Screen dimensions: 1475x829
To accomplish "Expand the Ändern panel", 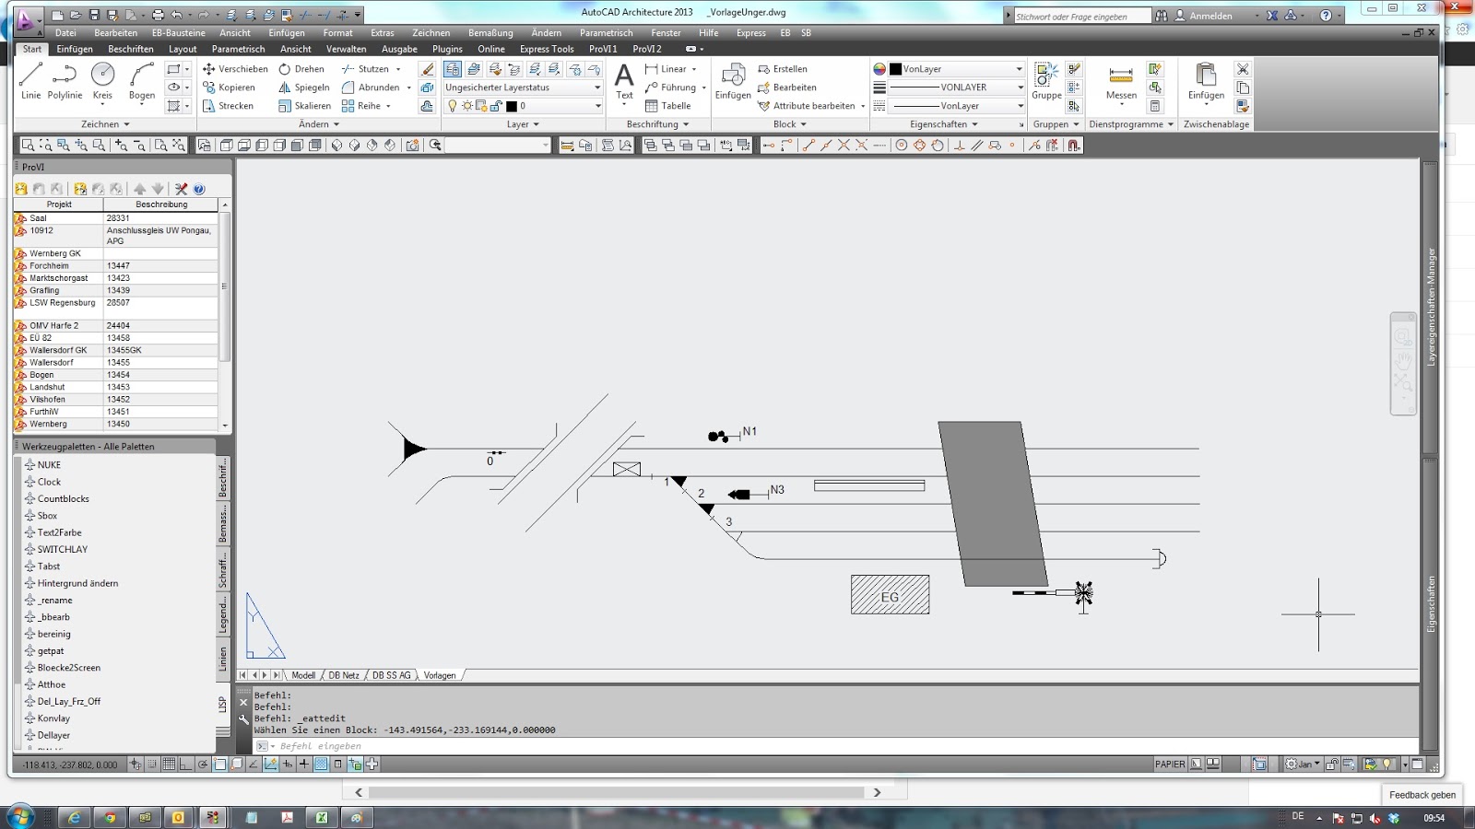I will (x=319, y=124).
